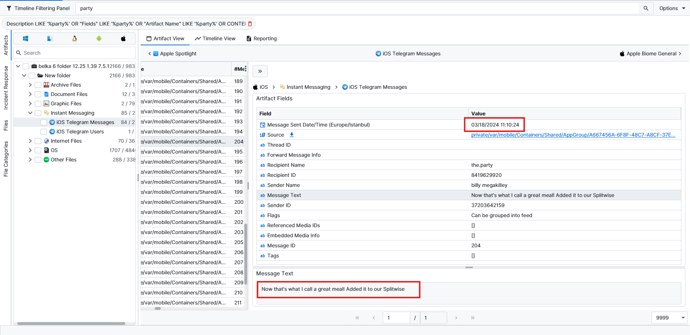Delete the party filter with trash icon

[x=250, y=24]
